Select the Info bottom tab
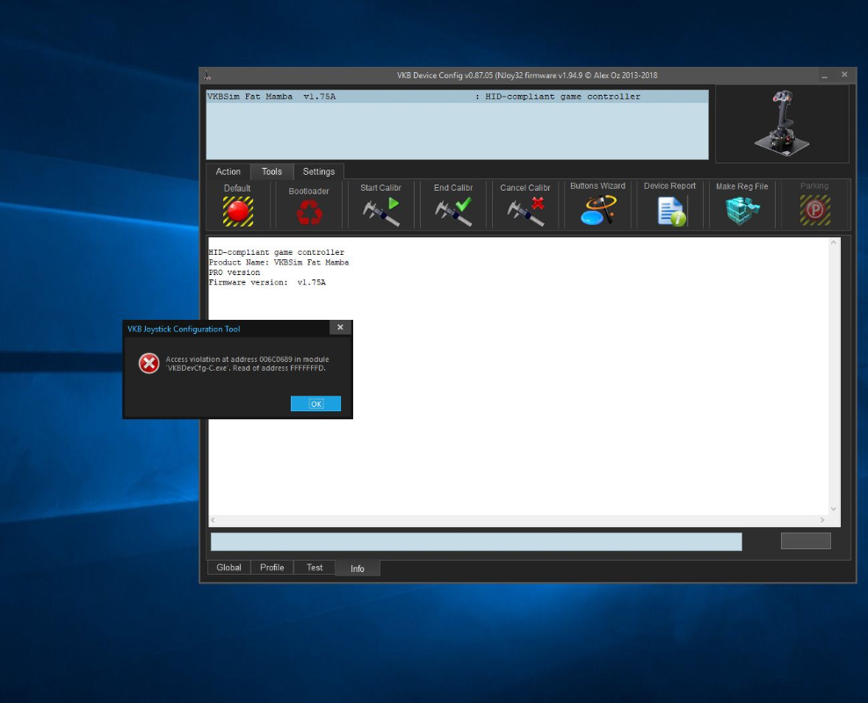This screenshot has height=703, width=868. point(358,569)
